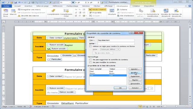Open Kits d'extension
Image resolution: width=193 pixels, height=109 pixels.
point(125,16)
